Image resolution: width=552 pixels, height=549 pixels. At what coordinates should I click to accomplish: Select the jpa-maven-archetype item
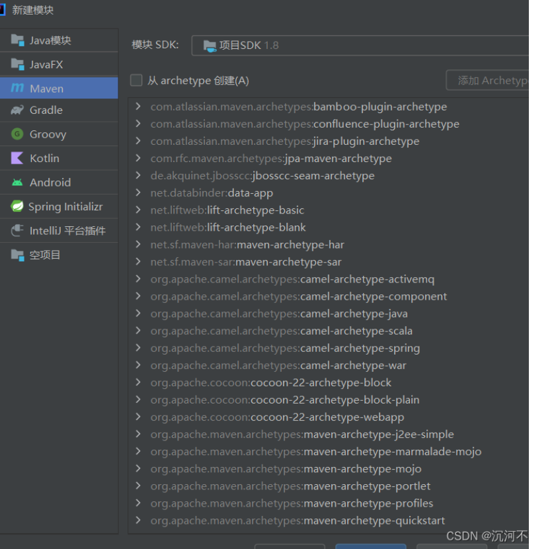click(271, 159)
